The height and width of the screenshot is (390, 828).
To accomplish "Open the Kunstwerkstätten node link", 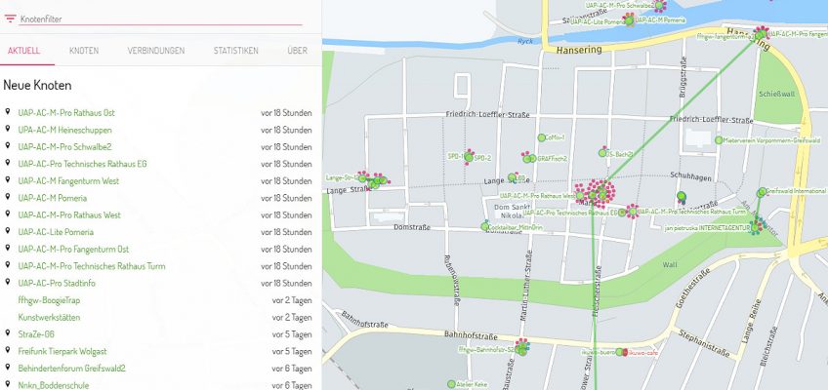I will point(49,317).
